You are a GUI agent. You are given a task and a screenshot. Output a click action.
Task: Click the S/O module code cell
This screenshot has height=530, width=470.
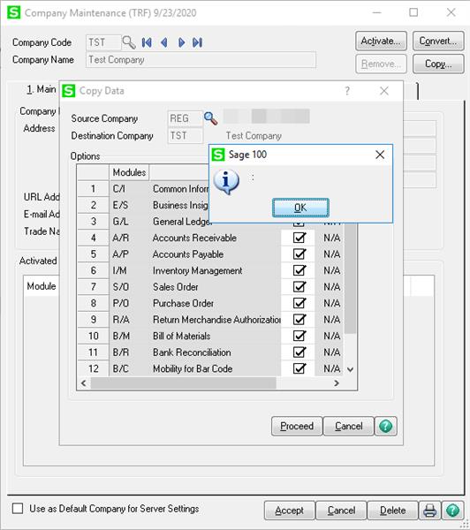129,286
